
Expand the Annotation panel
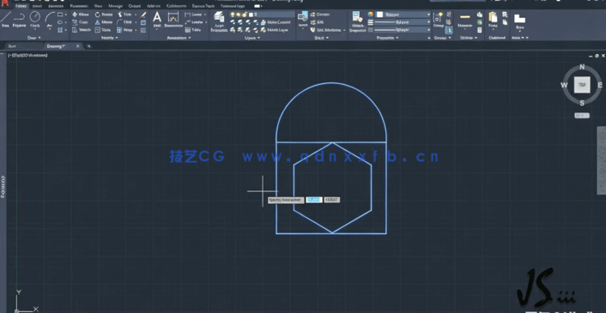coord(179,38)
